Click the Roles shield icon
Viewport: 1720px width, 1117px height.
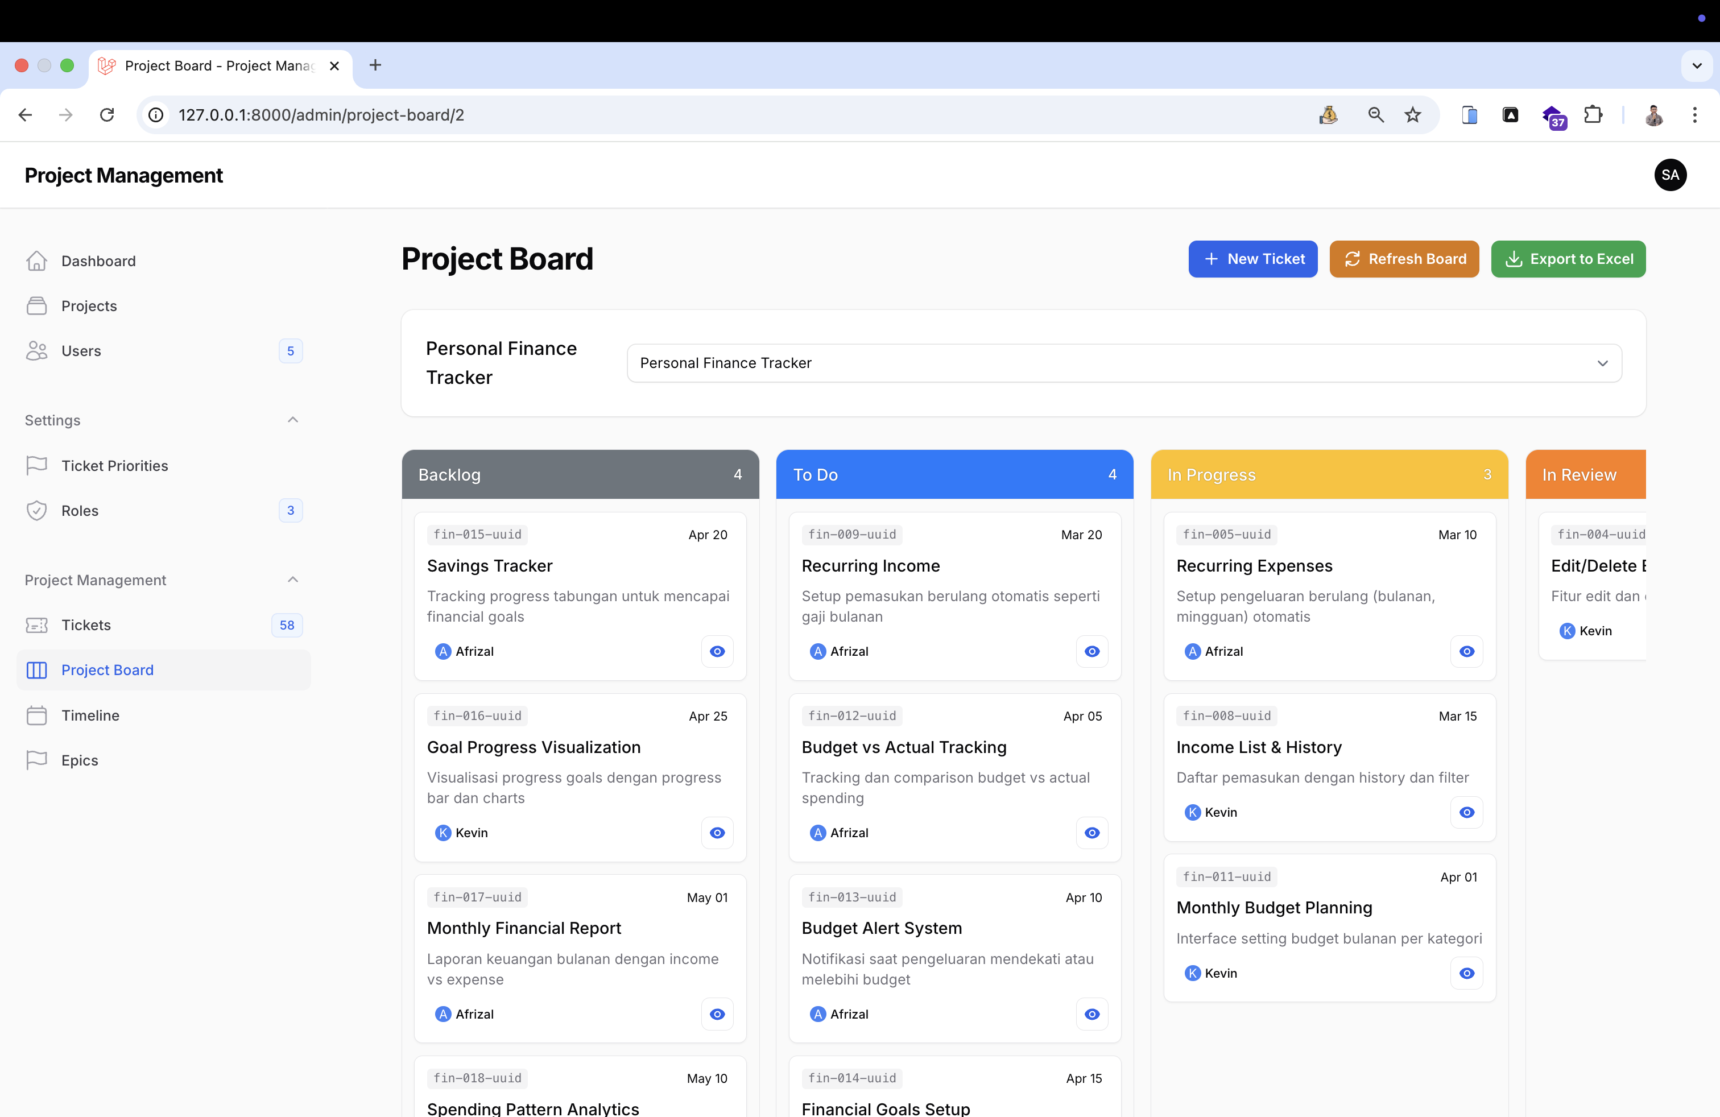click(x=36, y=511)
